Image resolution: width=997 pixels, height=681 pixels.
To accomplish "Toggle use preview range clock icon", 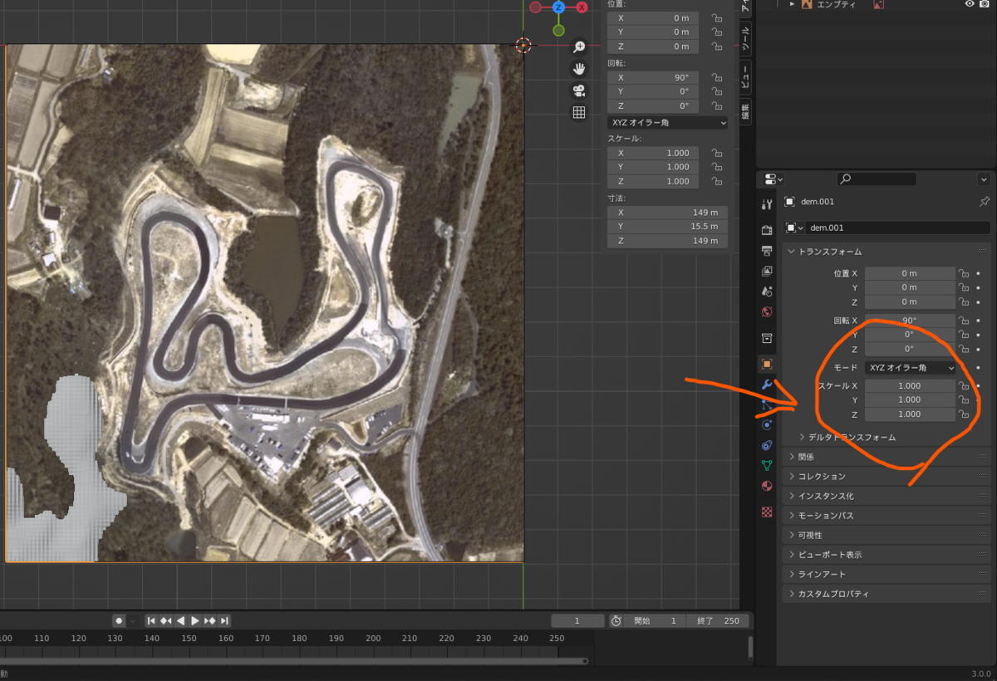I will [x=616, y=620].
